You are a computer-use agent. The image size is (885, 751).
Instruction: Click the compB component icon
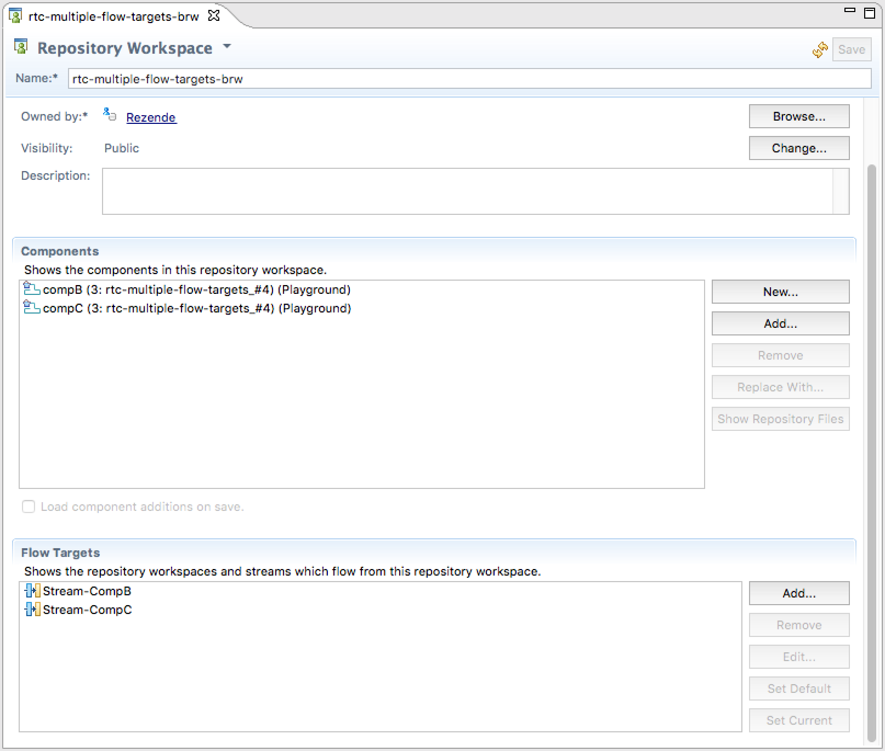[x=32, y=289]
